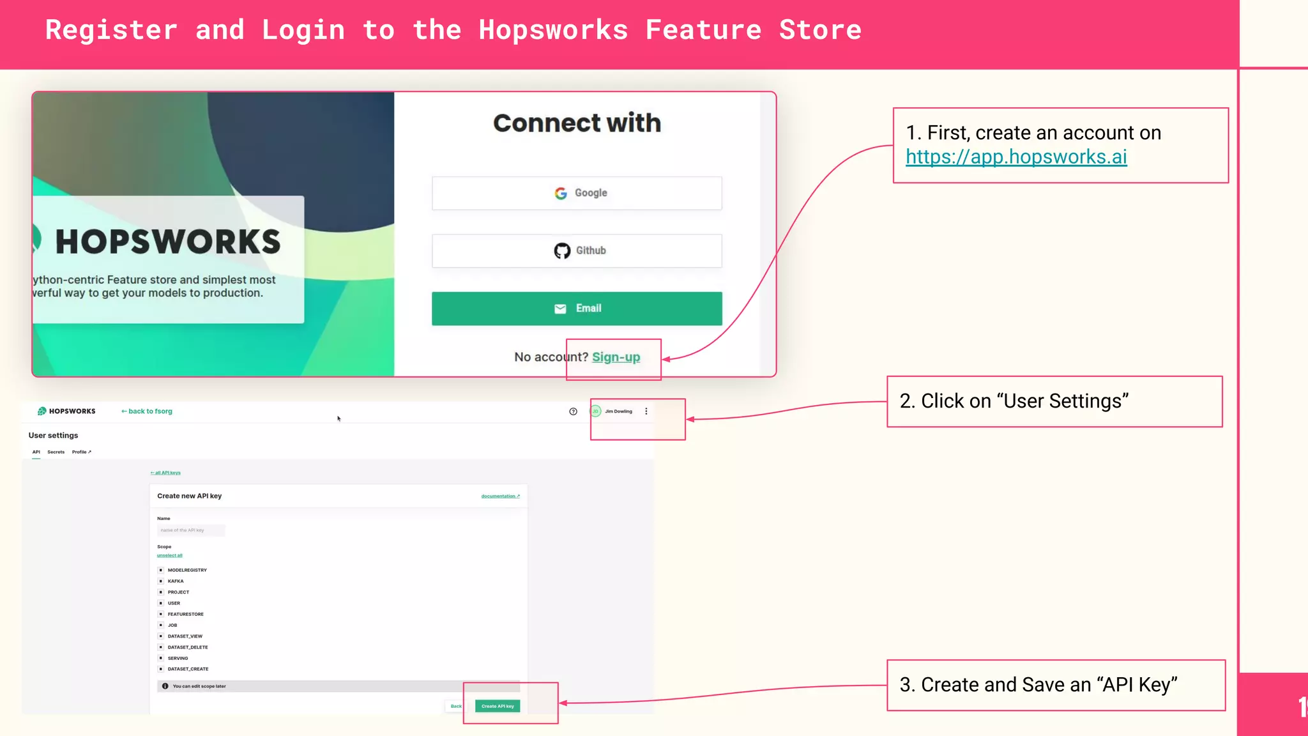Connect with Google button

577,193
